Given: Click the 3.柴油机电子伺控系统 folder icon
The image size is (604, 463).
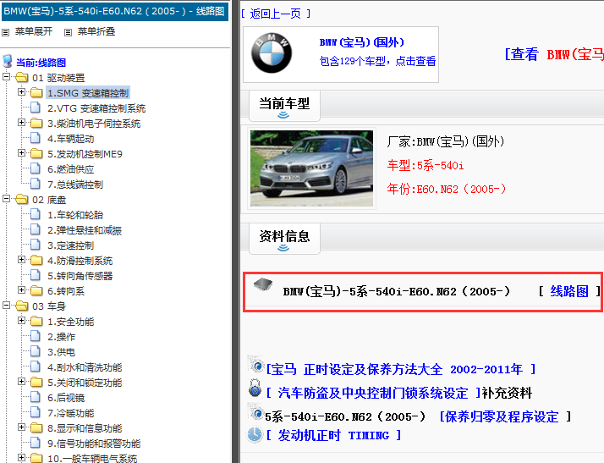Looking at the screenshot, I should [x=36, y=124].
